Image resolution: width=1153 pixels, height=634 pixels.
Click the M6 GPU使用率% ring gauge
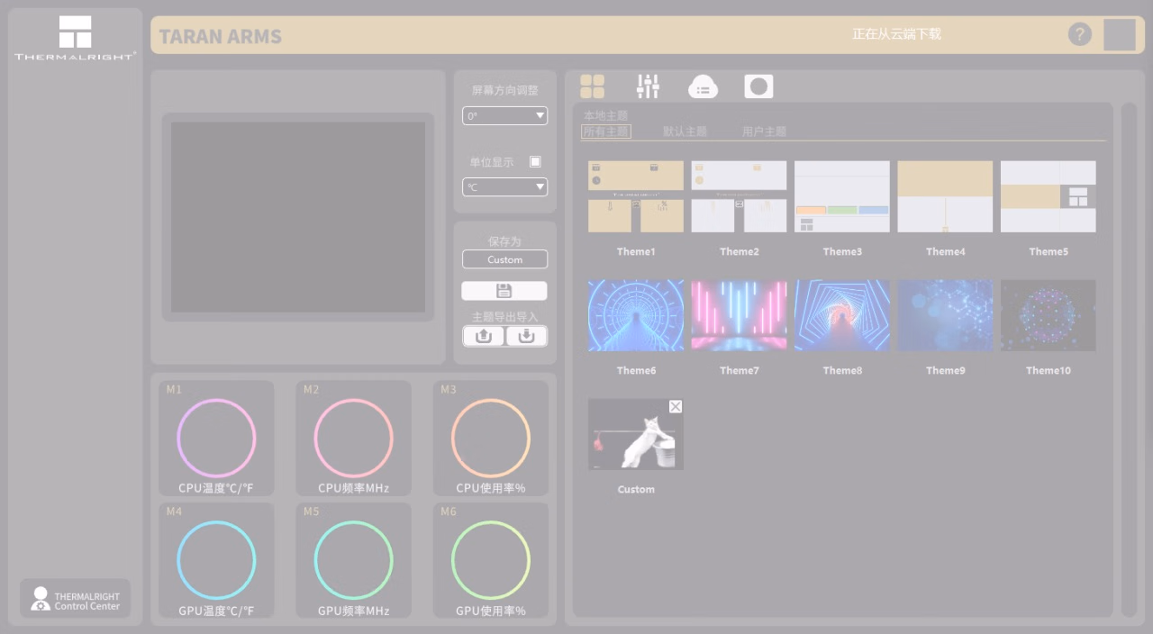[491, 560]
